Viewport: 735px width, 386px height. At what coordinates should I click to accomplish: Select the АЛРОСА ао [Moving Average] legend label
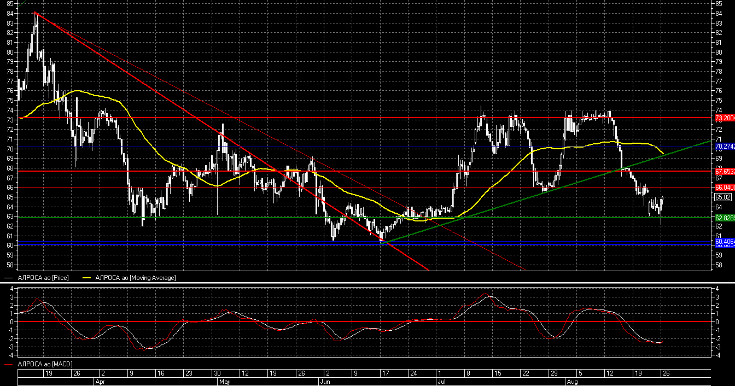(x=136, y=278)
